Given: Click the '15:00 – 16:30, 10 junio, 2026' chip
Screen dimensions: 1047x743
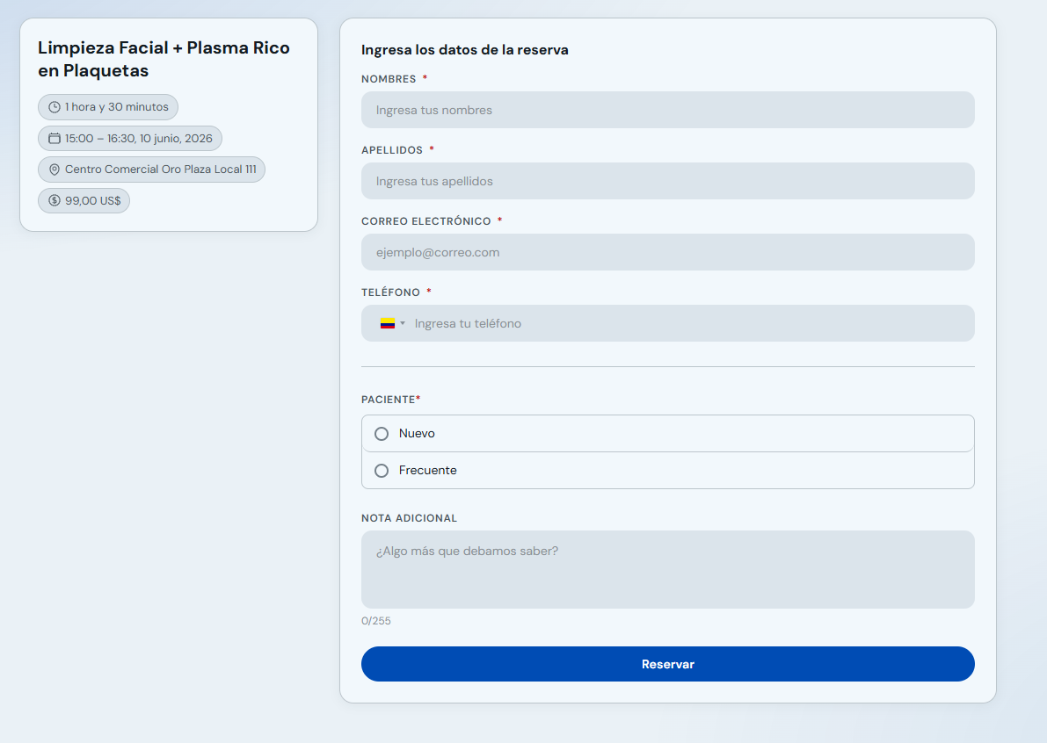Looking at the screenshot, I should [130, 139].
